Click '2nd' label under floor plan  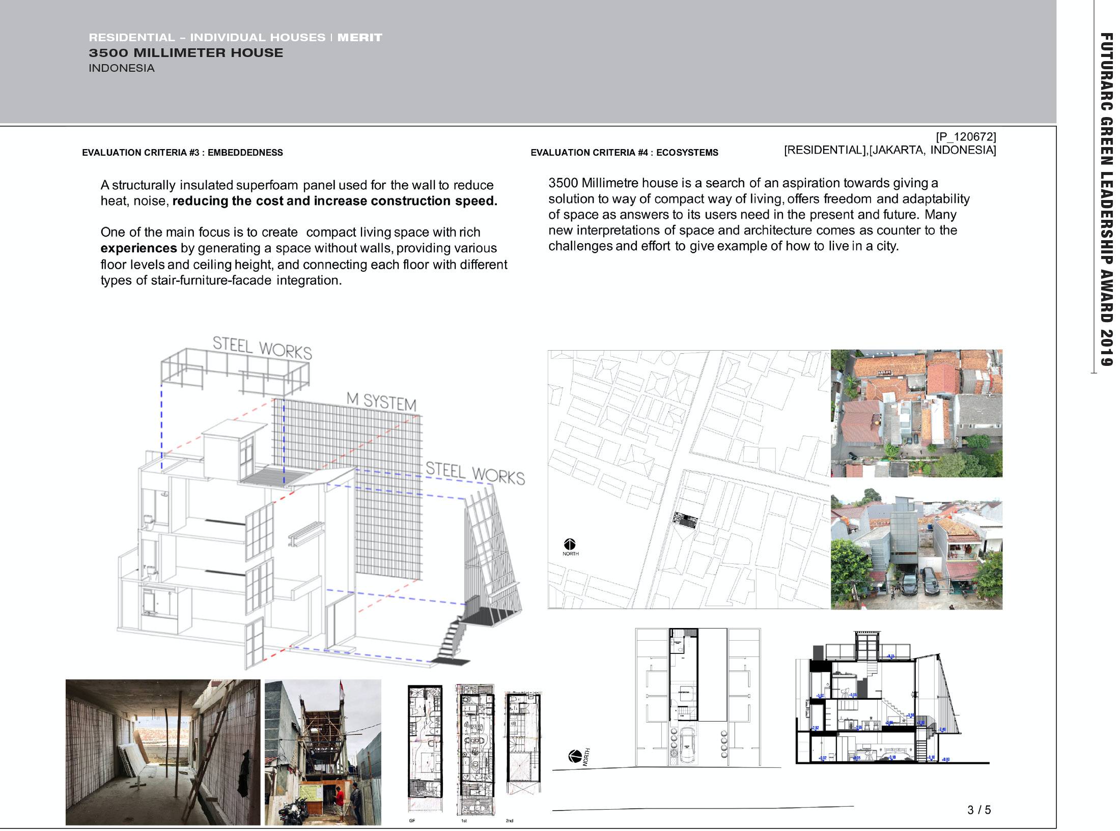tap(510, 821)
